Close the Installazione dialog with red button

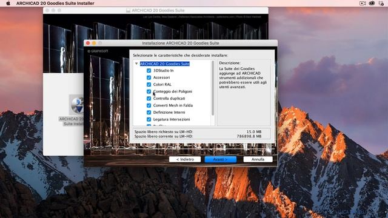[x=88, y=43]
